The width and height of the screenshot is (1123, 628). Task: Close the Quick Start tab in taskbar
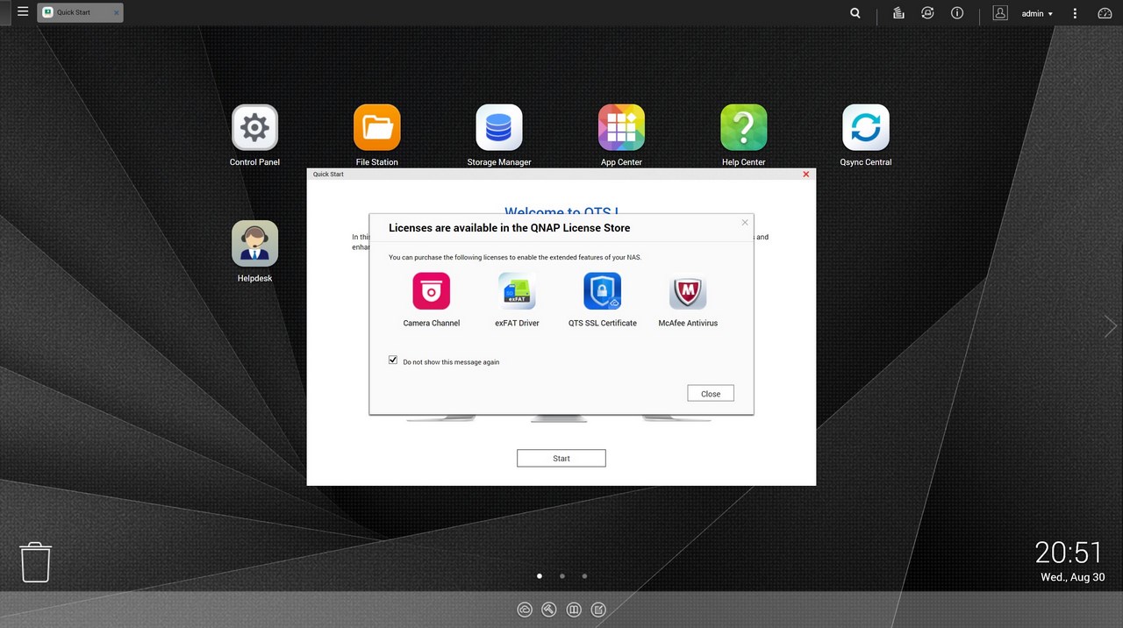(116, 13)
